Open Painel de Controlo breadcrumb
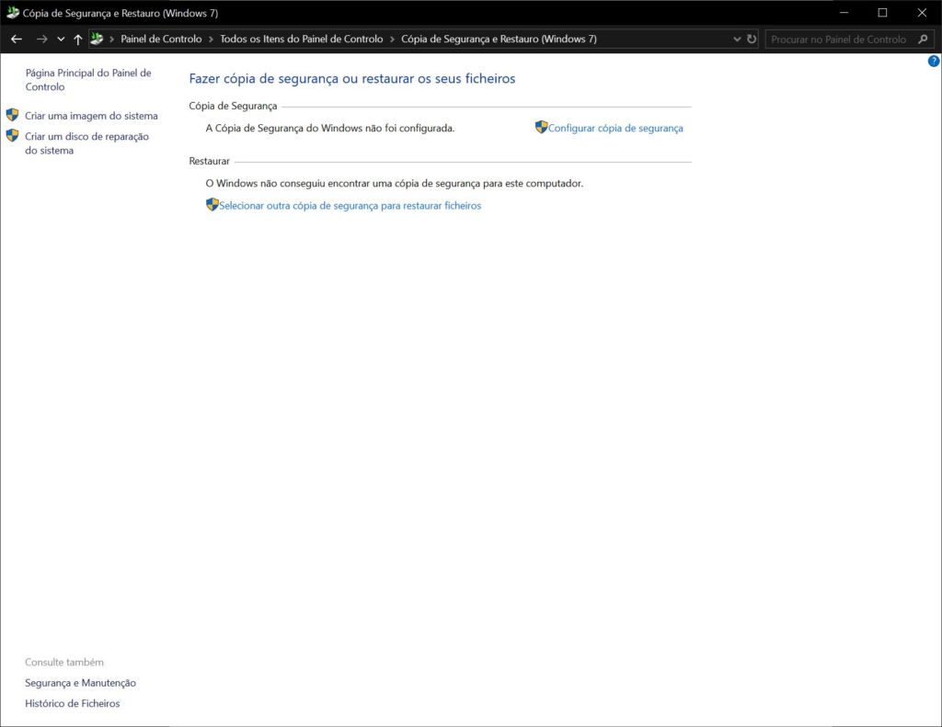942x727 pixels. [x=161, y=39]
